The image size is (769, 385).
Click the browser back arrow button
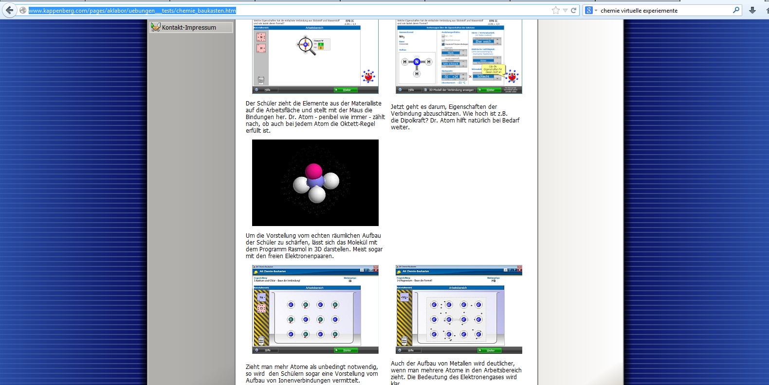coord(10,10)
